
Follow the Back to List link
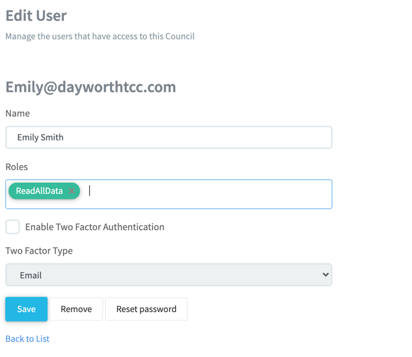(28, 339)
